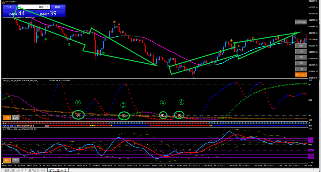The width and height of the screenshot is (321, 172).
Task: Switch to the GBPUSD+.H4 chart tab
Action: click(37, 170)
